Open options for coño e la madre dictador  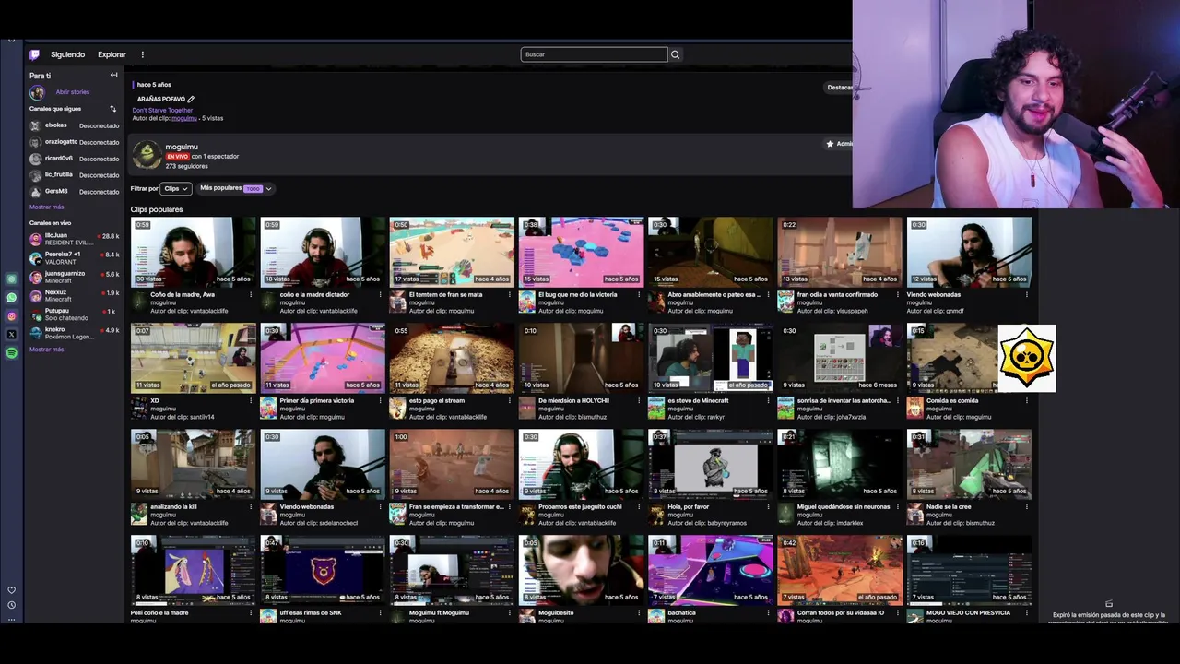click(x=380, y=295)
